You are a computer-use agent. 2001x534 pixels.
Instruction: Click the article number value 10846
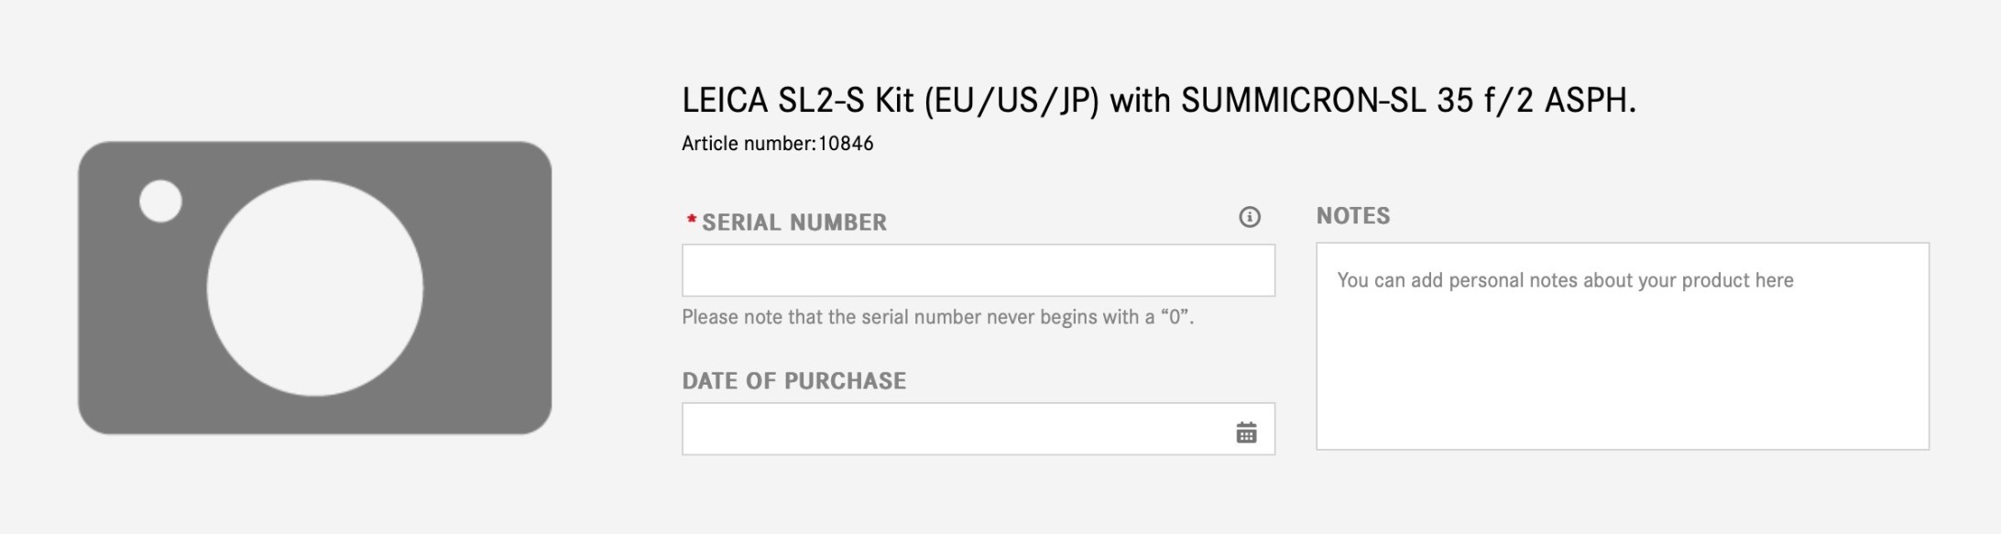[x=846, y=144]
